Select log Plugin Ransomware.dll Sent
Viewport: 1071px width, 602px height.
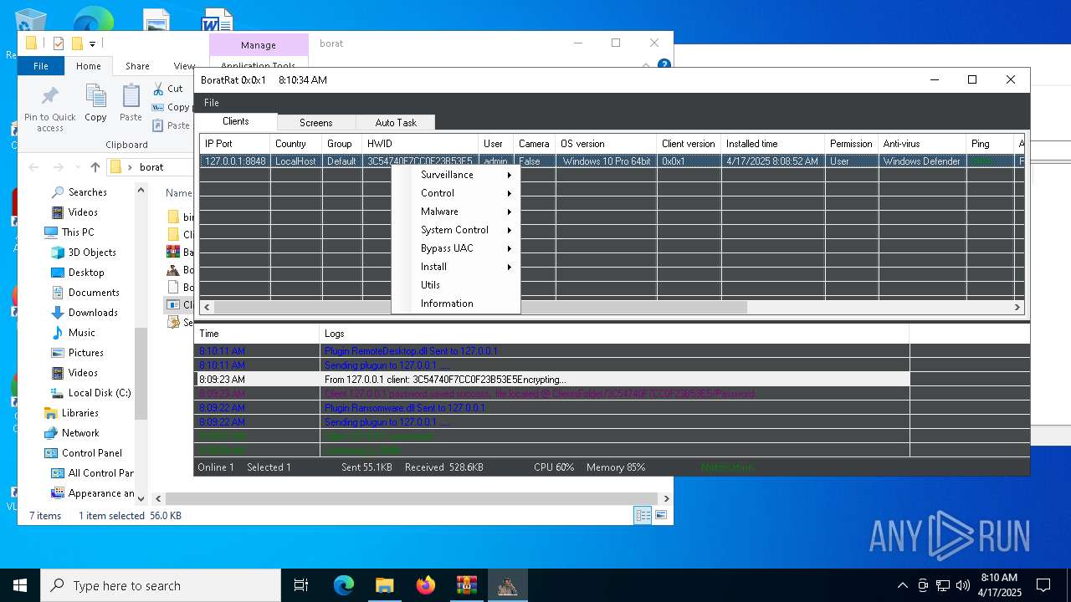click(x=552, y=408)
